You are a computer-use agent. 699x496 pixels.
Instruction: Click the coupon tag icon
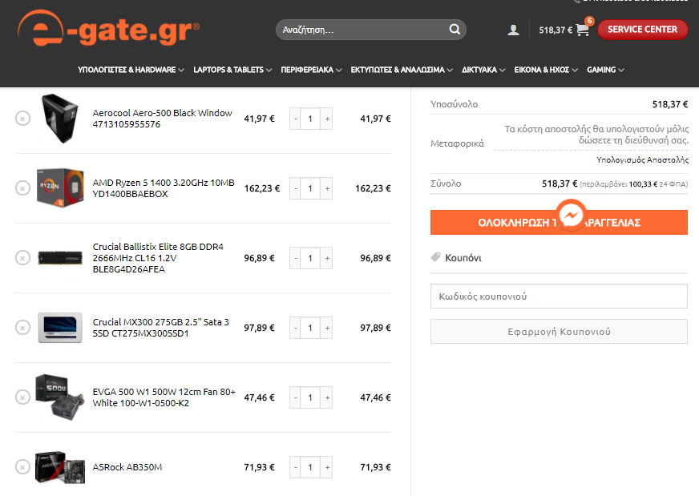[435, 257]
